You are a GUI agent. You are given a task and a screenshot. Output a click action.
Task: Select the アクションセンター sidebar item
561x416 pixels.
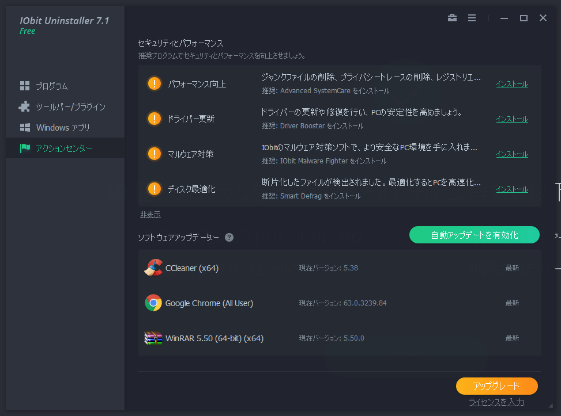65,148
